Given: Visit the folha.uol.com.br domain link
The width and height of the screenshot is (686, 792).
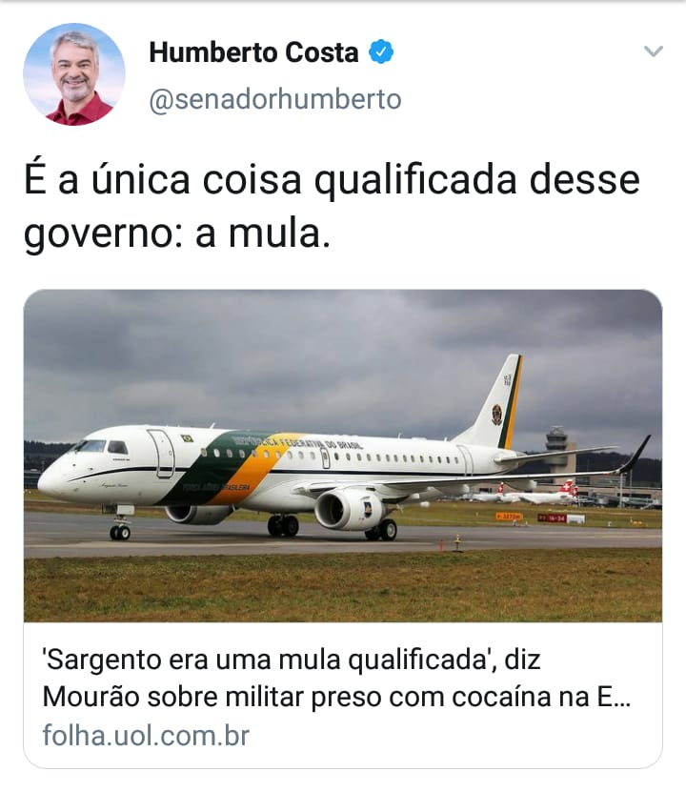Looking at the screenshot, I should [146, 735].
